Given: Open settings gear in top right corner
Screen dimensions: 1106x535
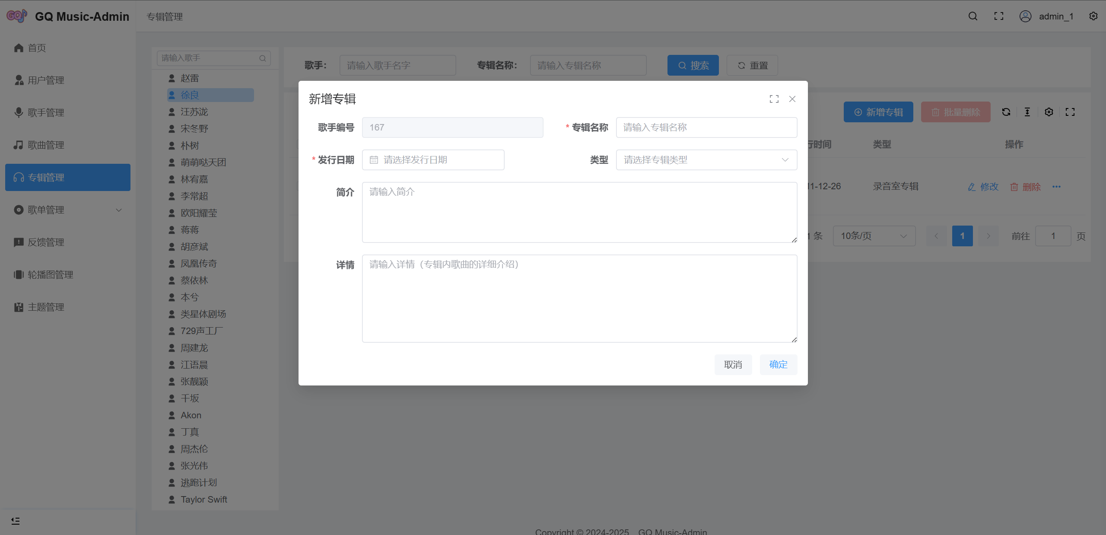Looking at the screenshot, I should click(1093, 16).
